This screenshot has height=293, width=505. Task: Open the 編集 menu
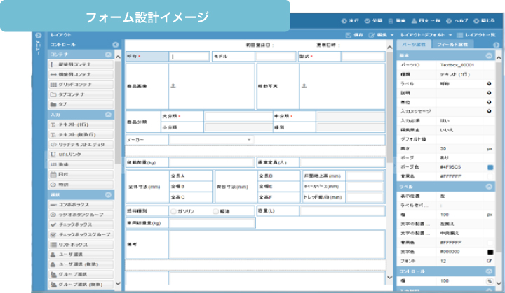click(380, 34)
